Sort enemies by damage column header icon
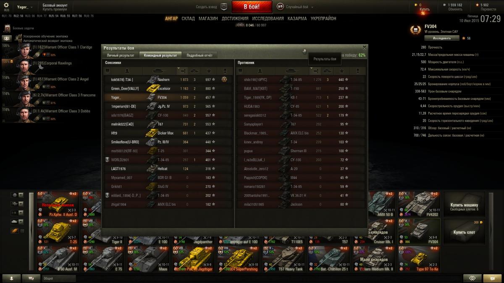 316,70
